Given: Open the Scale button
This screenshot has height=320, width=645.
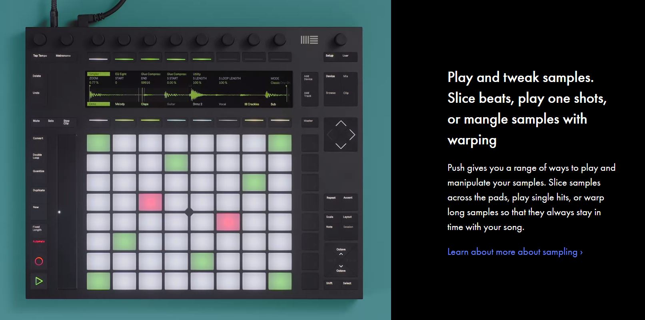Looking at the screenshot, I should [329, 217].
